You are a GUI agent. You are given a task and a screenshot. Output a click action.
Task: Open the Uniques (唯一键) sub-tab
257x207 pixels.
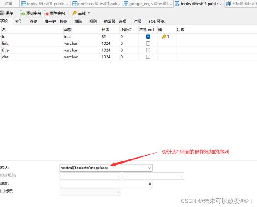pyautogui.click(x=50, y=22)
